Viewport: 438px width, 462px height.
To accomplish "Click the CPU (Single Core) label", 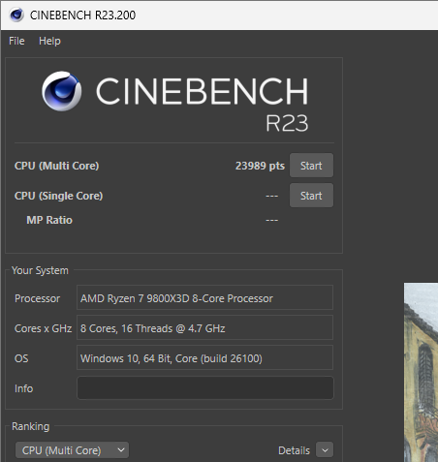I will 58,196.
